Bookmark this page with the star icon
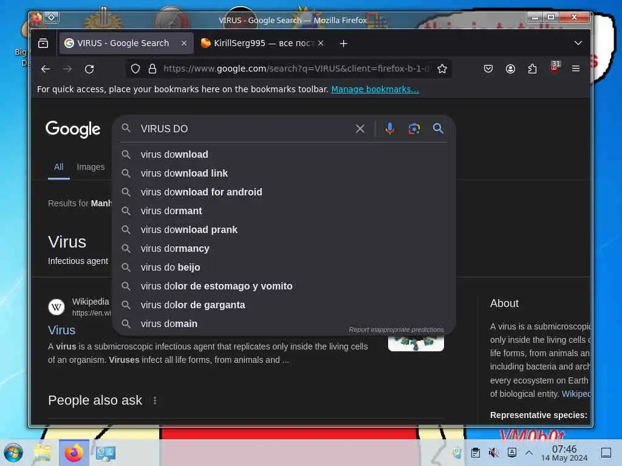 click(x=442, y=69)
